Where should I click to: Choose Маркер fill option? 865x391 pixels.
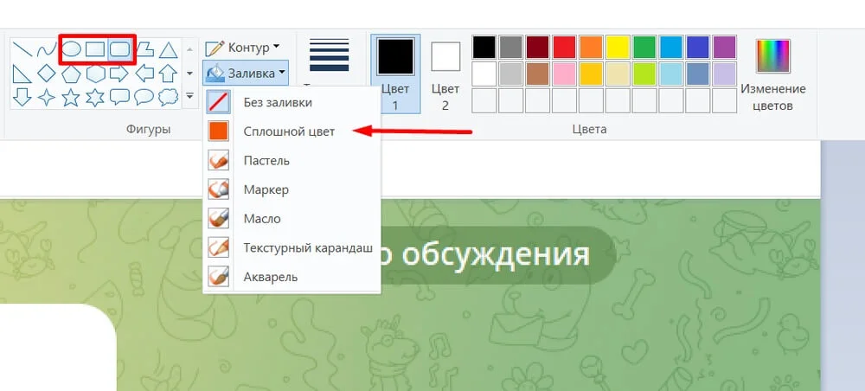tap(292, 189)
